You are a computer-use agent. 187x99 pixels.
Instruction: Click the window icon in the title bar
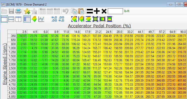3,5
